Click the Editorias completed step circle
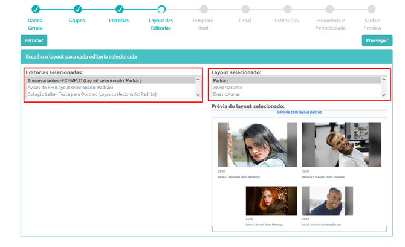This screenshot has width=405, height=247. click(x=119, y=9)
